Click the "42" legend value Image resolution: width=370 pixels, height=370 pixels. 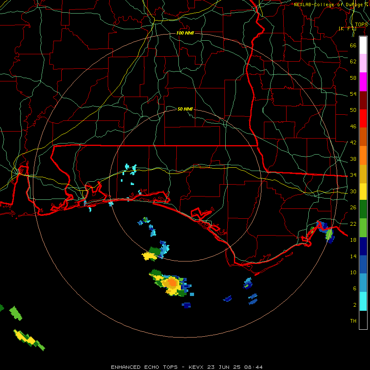[353, 143]
